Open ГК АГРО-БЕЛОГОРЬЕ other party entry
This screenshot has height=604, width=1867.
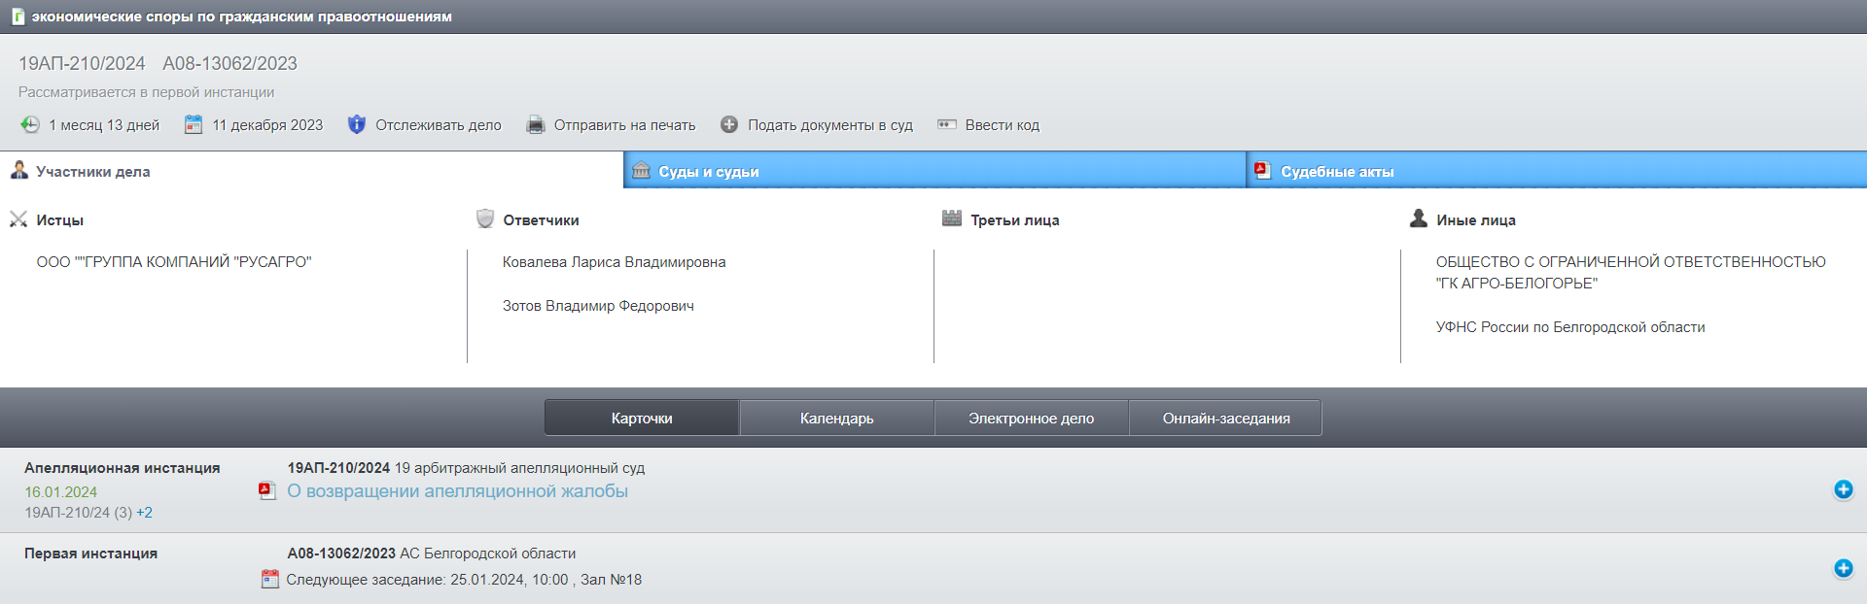1631,273
